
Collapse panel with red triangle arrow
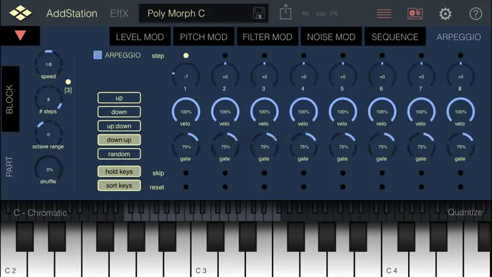pyautogui.click(x=20, y=36)
